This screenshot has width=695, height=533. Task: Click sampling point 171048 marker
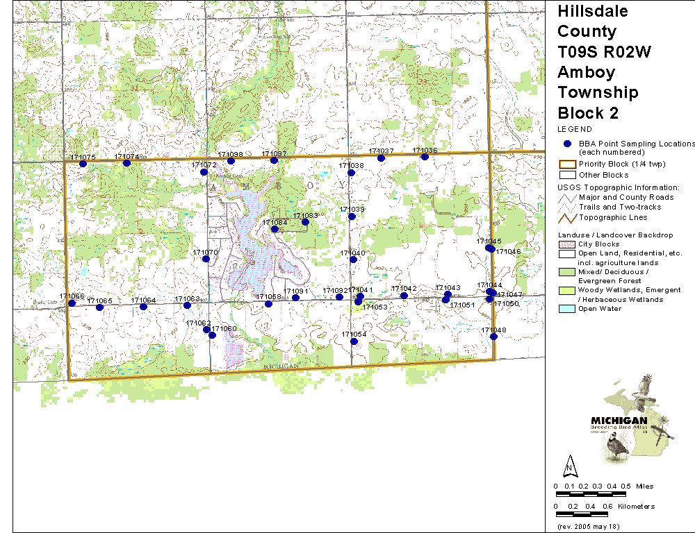(x=493, y=337)
